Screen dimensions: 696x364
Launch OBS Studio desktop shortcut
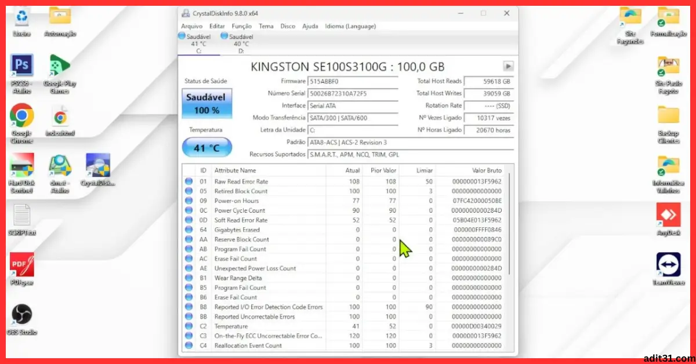[x=22, y=319]
